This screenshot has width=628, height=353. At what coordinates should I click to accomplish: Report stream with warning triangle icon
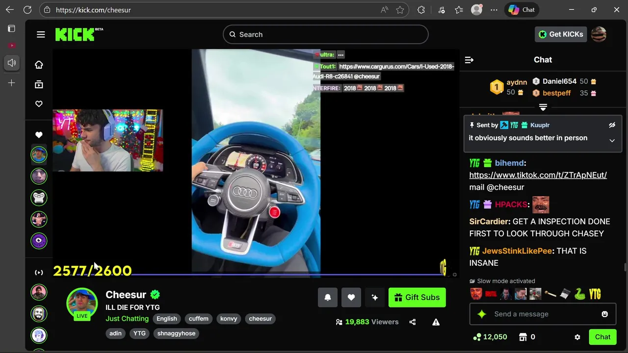(436, 322)
